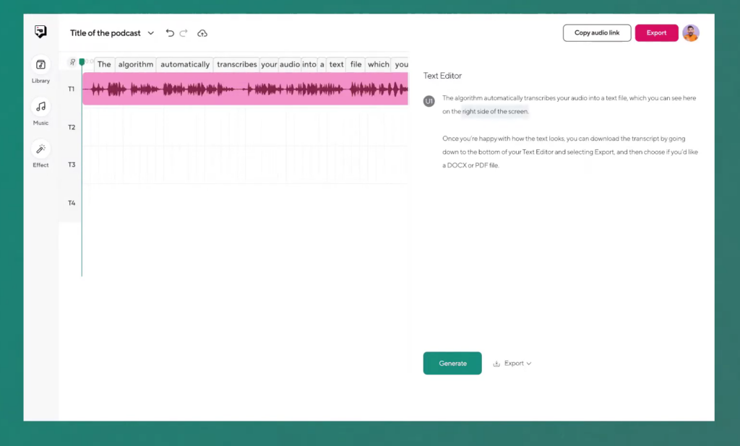The image size is (740, 446).
Task: Open the user profile avatar menu
Action: (x=690, y=32)
